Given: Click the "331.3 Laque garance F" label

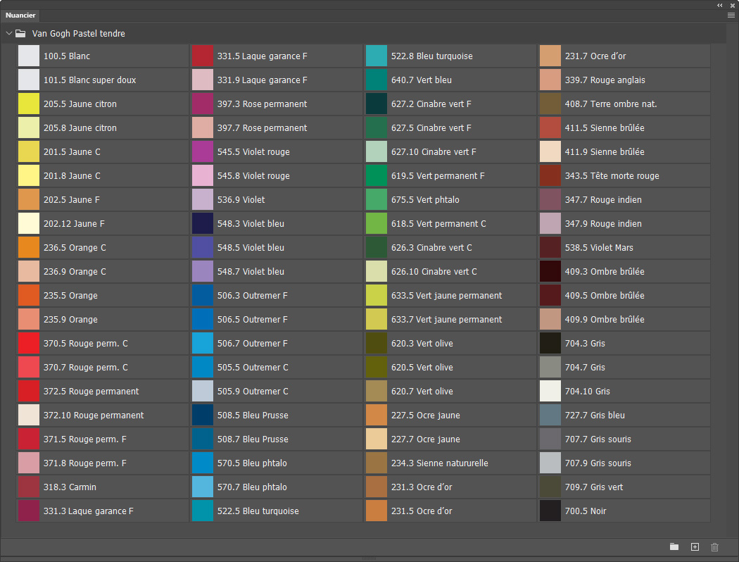Looking at the screenshot, I should (x=88, y=511).
